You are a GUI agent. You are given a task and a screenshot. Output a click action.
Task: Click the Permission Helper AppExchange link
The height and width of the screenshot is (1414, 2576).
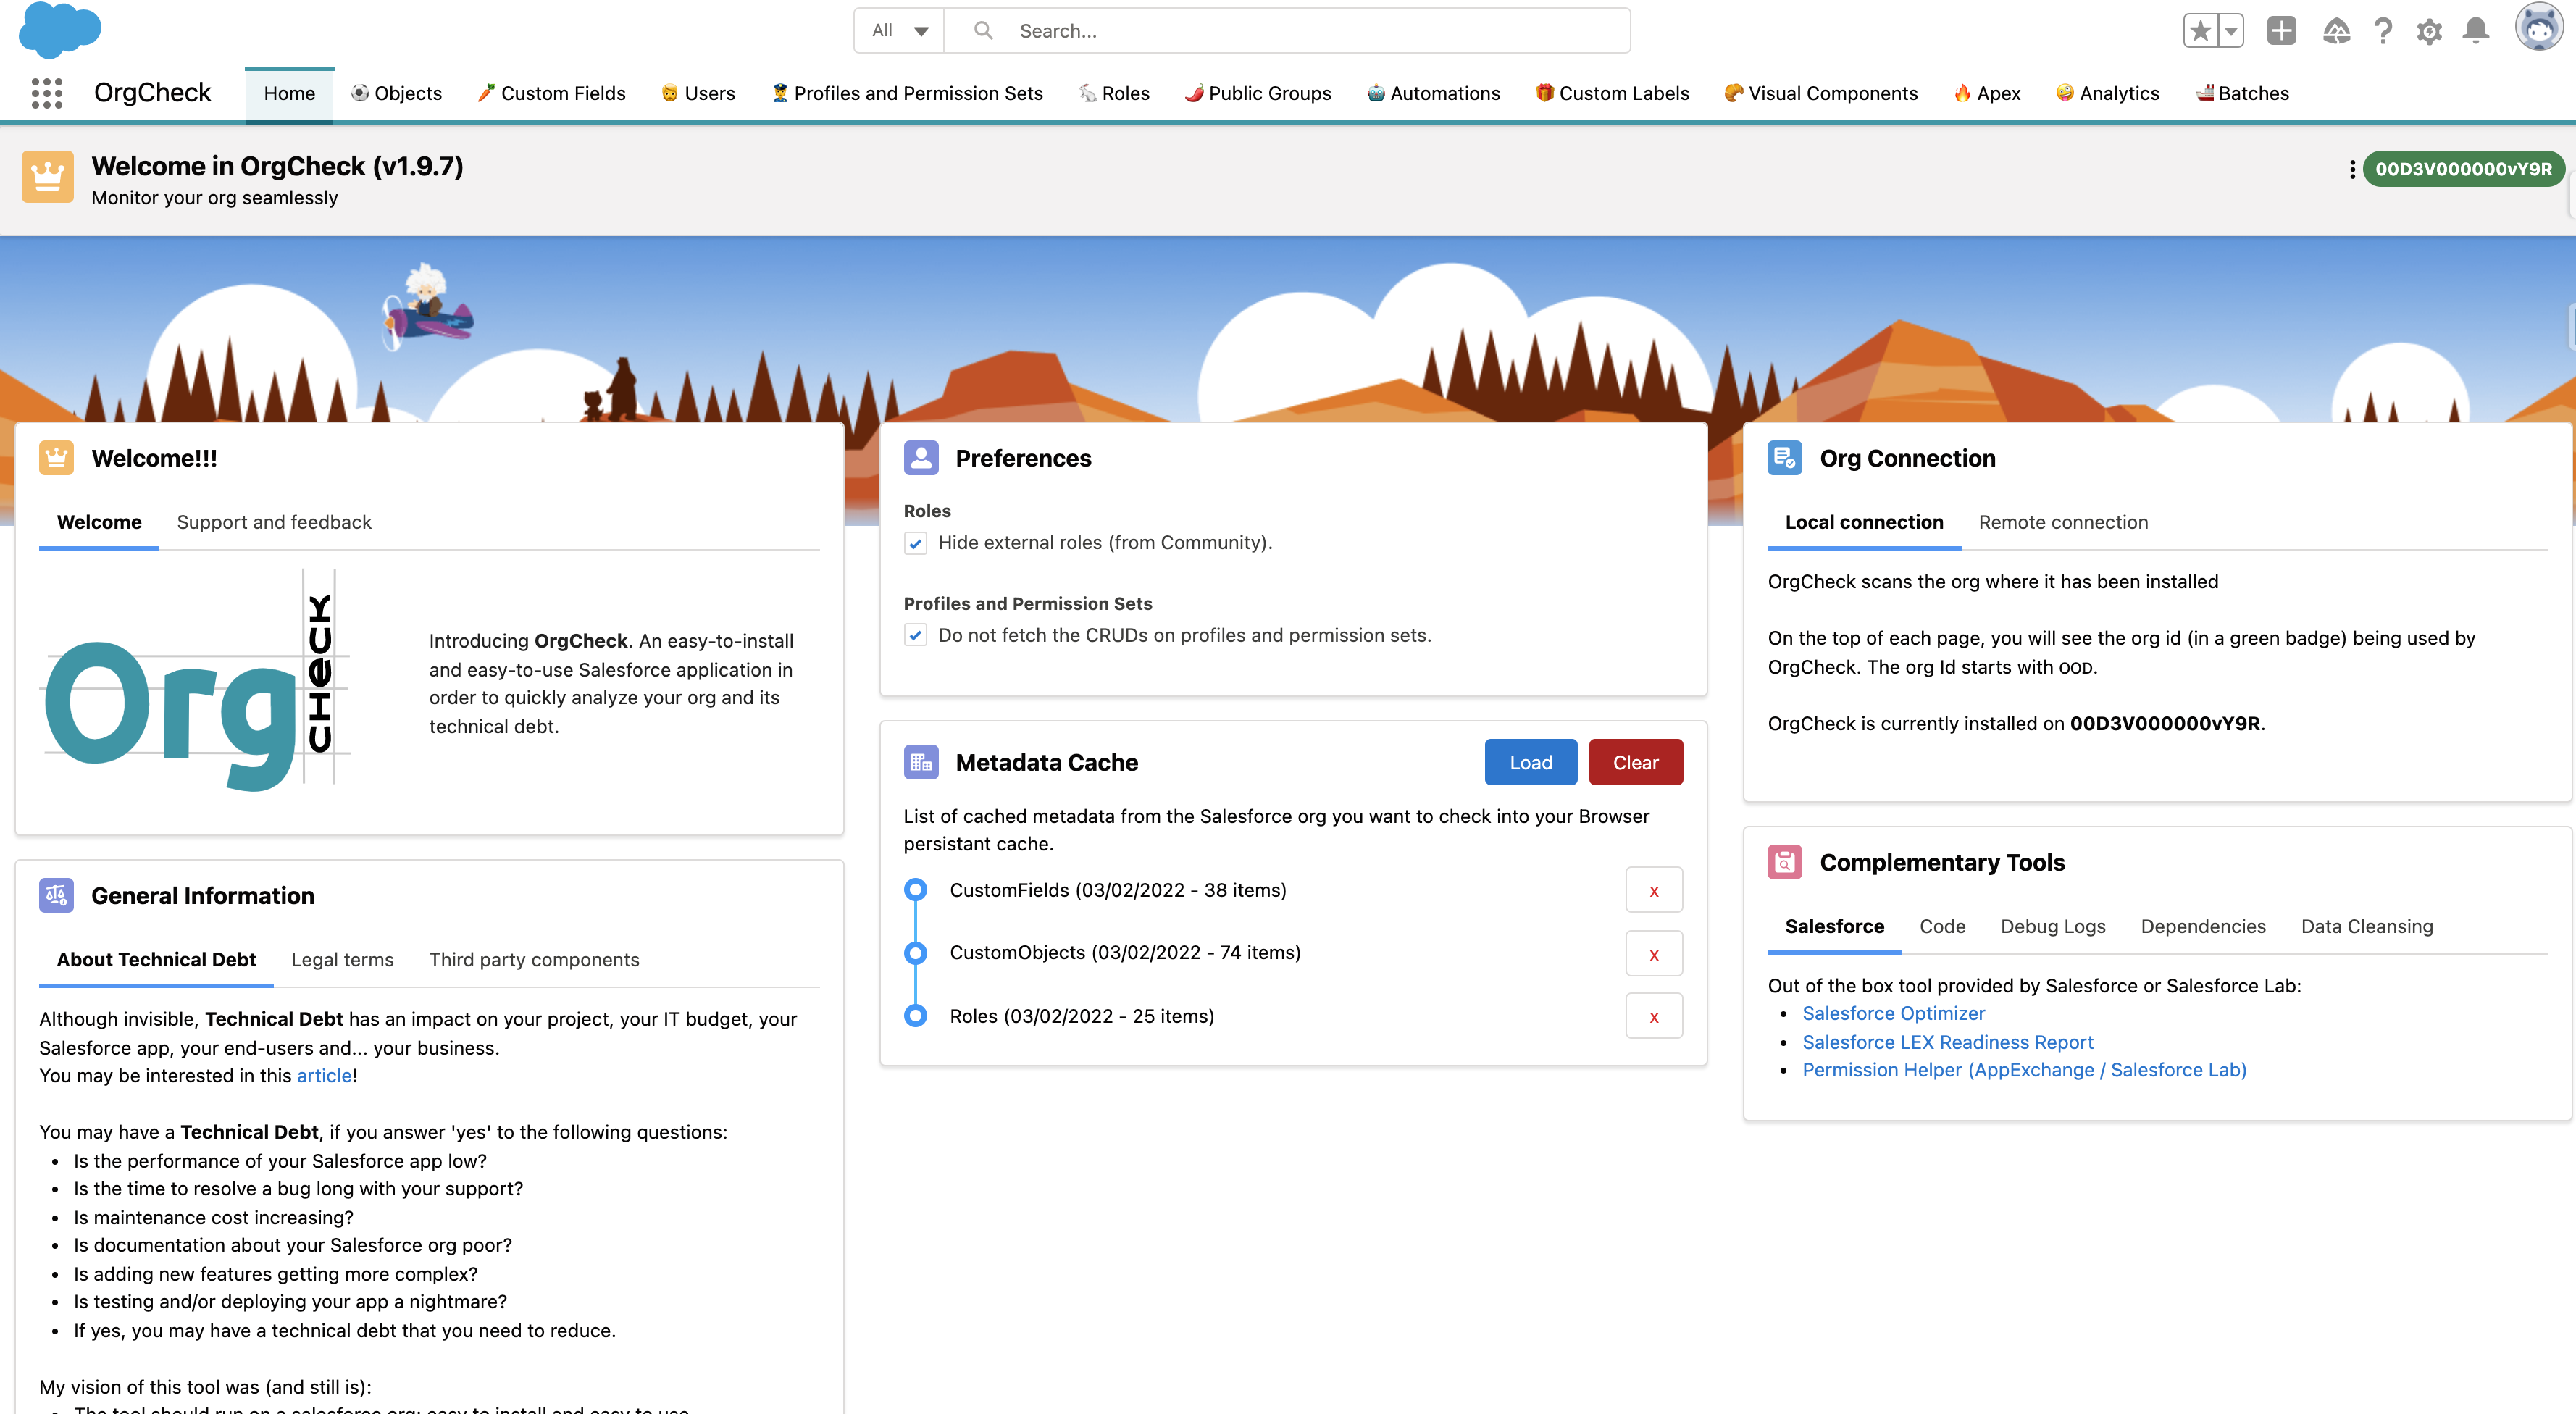coord(2024,1069)
